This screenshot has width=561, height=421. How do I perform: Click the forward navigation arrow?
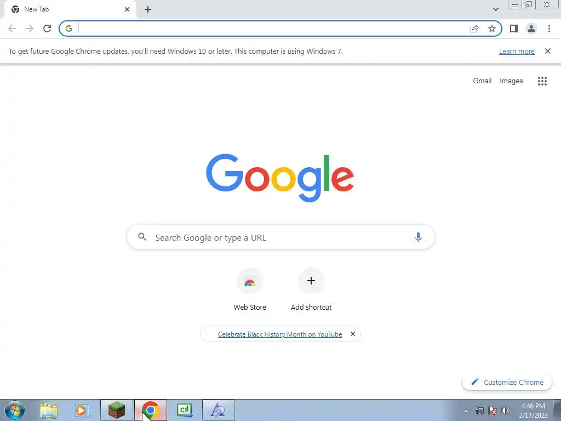coord(30,29)
